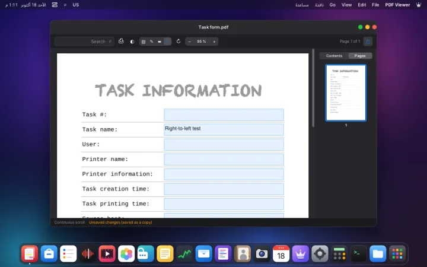
Task: Open the Reminders list app in dock
Action: point(68,254)
